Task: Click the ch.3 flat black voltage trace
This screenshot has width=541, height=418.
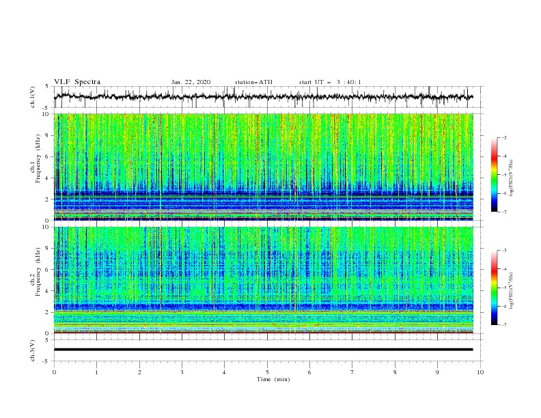Action: [x=263, y=350]
